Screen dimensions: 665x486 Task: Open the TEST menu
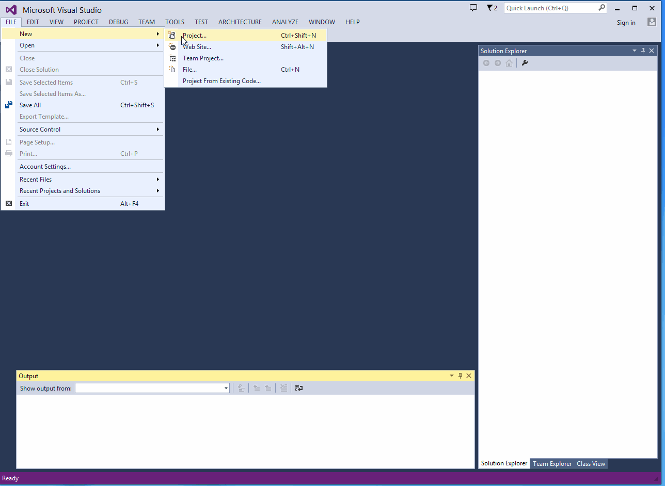click(201, 22)
